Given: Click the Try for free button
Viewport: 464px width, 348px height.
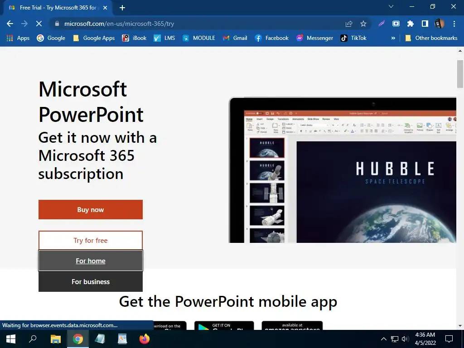Looking at the screenshot, I should pos(91,240).
